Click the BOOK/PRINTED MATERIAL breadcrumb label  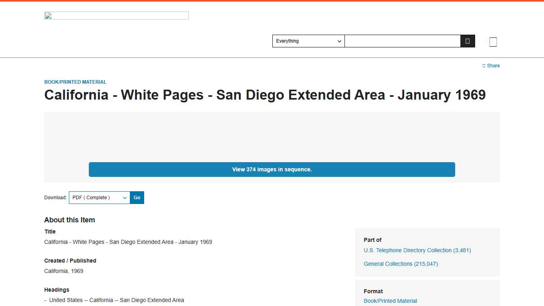pos(75,82)
